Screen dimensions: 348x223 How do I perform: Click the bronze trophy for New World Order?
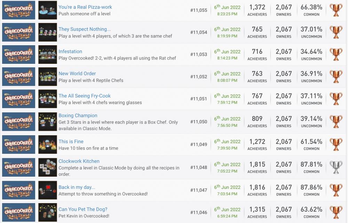[336, 77]
